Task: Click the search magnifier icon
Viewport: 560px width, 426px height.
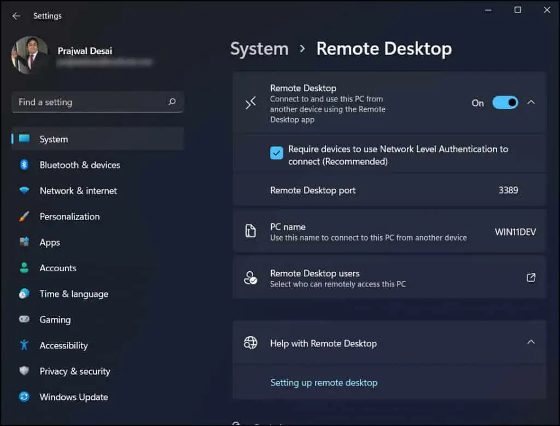Action: (172, 102)
